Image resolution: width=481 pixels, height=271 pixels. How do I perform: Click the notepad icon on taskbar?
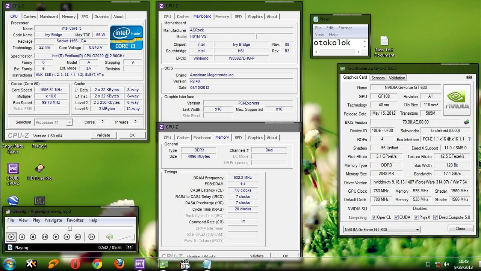coord(207,264)
